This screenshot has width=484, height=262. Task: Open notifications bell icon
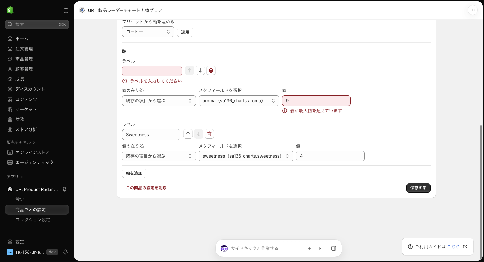[65, 252]
